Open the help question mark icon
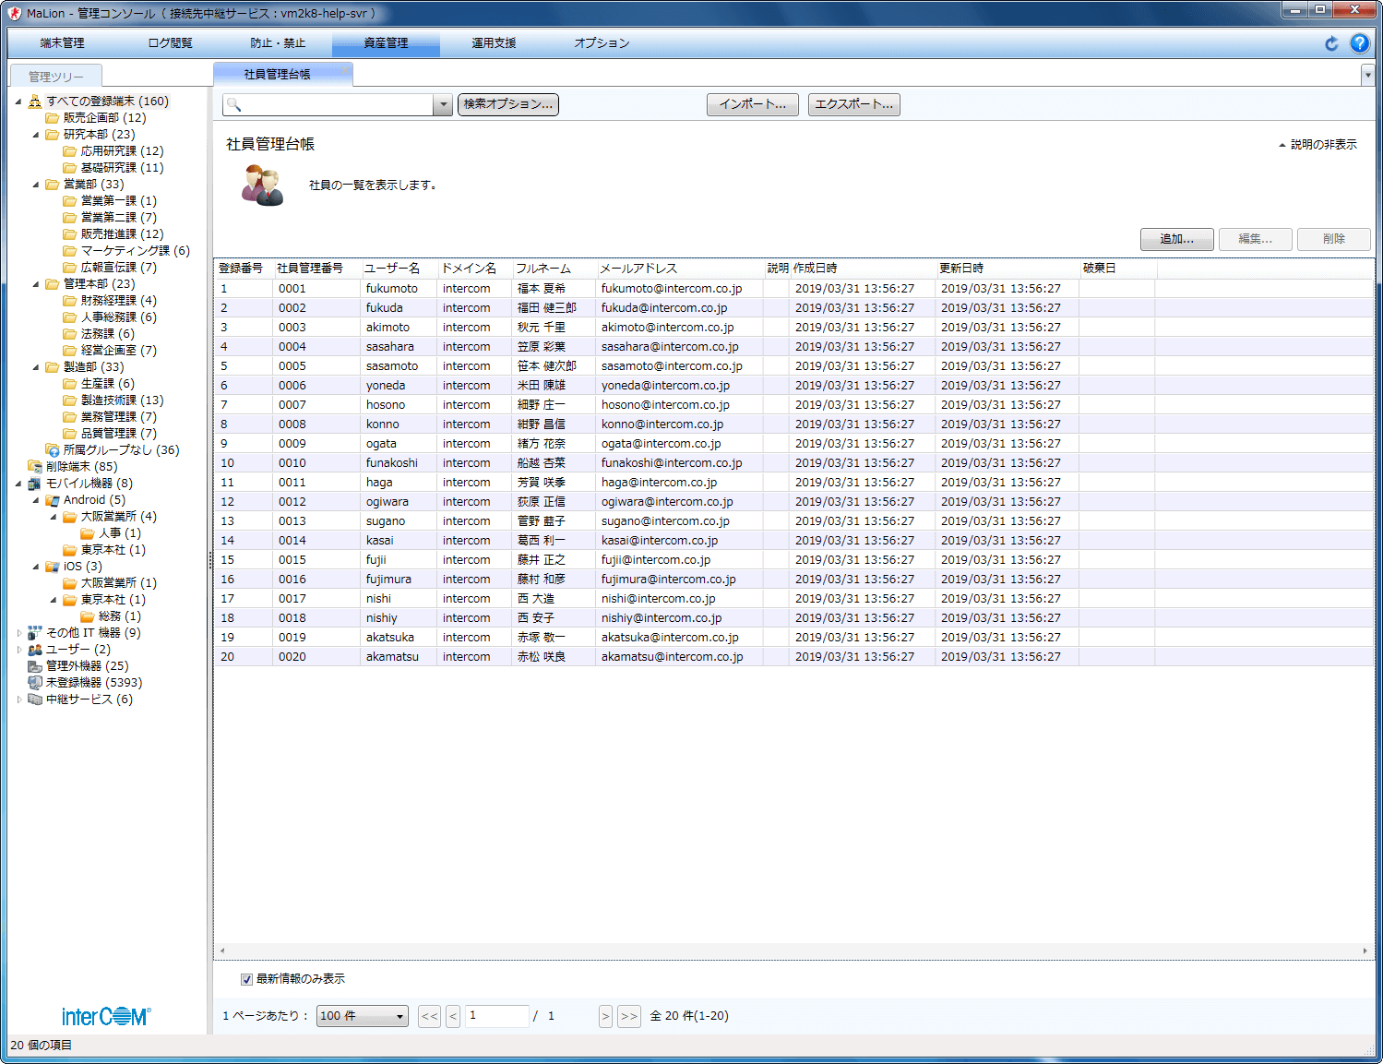The height and width of the screenshot is (1064, 1383). pyautogui.click(x=1359, y=43)
